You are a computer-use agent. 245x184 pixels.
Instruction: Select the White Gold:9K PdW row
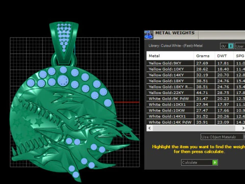pyautogui.click(x=195, y=99)
